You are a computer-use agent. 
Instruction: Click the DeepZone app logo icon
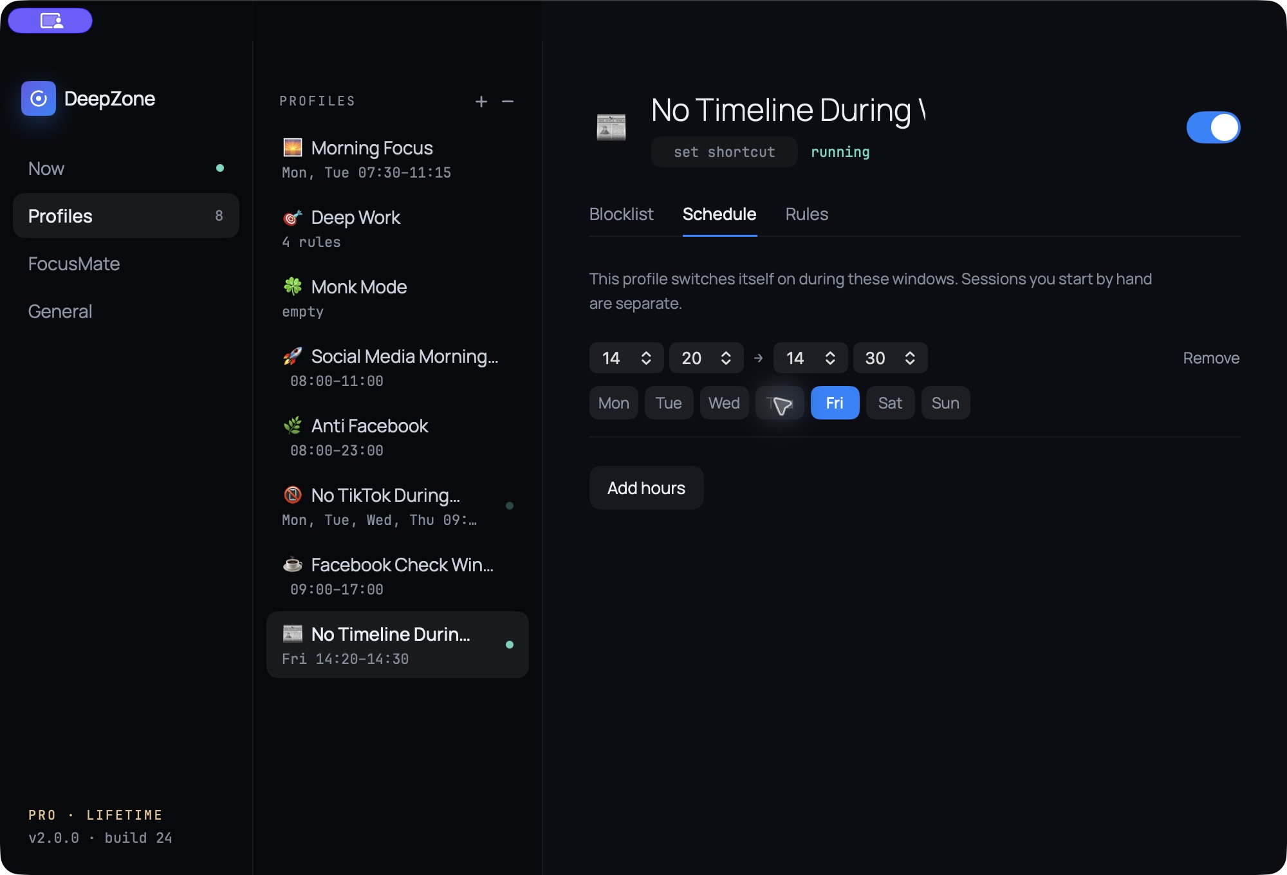(39, 98)
